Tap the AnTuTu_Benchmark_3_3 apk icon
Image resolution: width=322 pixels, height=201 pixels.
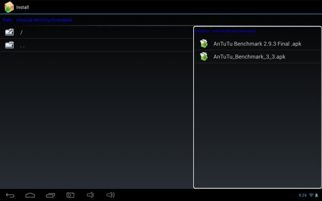coord(204,57)
